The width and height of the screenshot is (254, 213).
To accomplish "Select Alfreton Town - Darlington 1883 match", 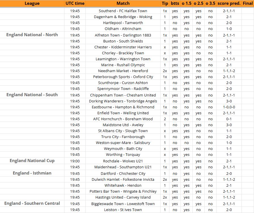I will click(x=123, y=35).
